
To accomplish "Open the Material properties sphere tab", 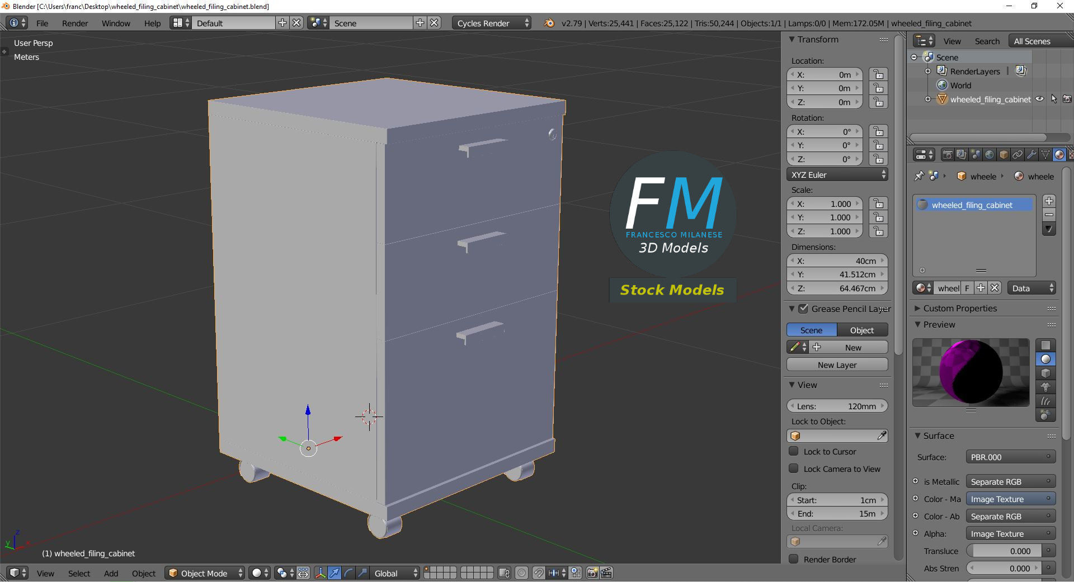I will pos(1059,155).
